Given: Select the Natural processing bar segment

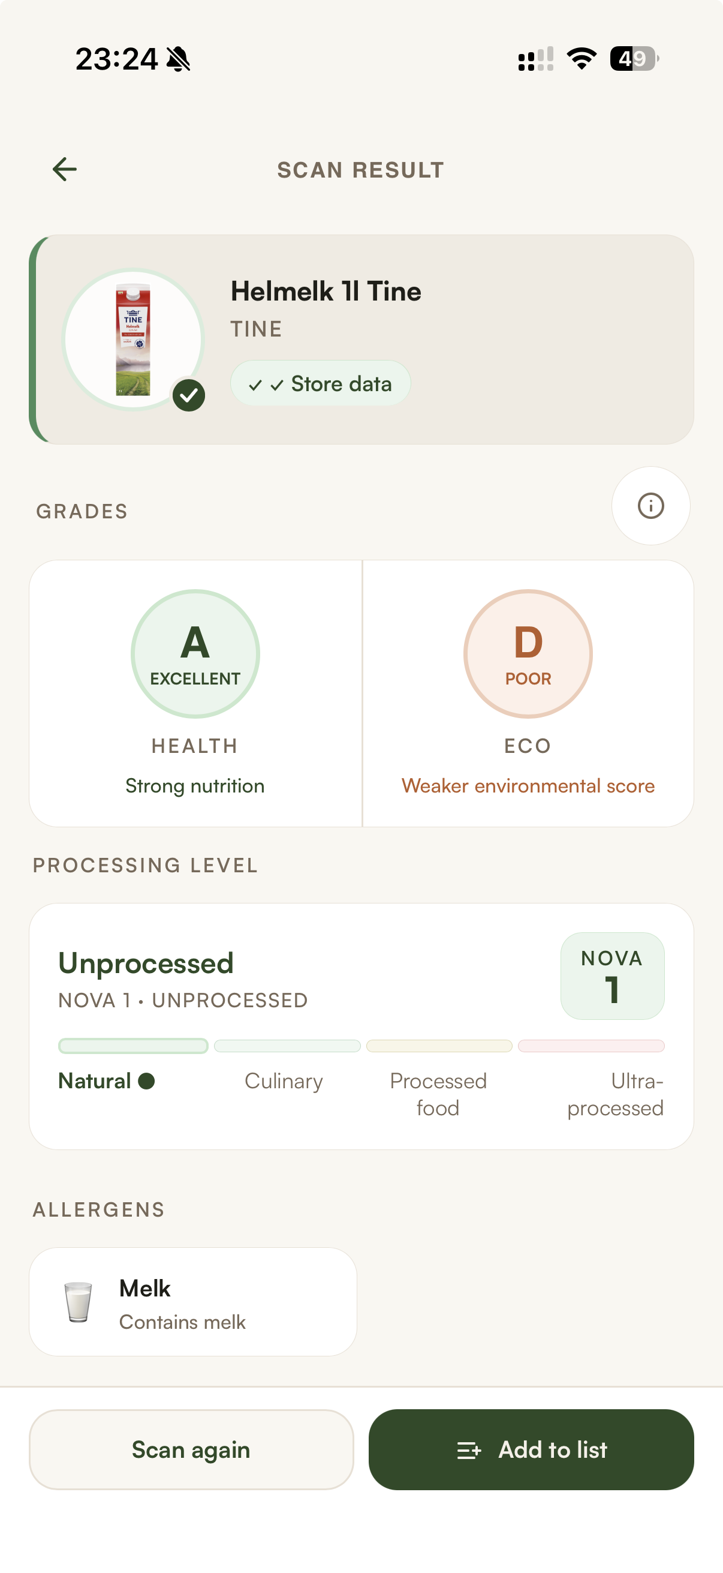Looking at the screenshot, I should tap(133, 1046).
